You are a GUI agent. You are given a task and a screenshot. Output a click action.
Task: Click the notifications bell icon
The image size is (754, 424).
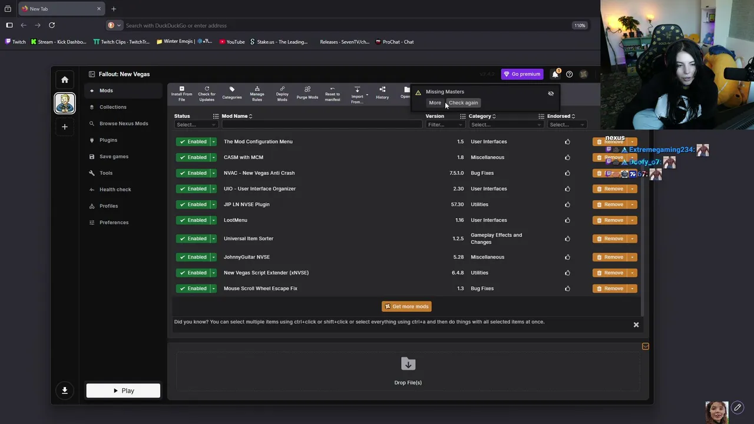555,74
